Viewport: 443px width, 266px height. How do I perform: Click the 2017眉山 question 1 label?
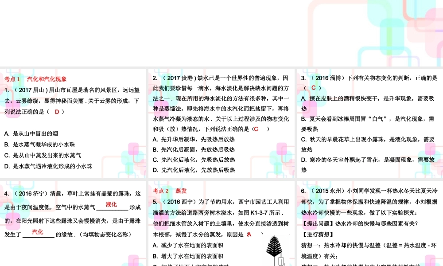coord(27,90)
